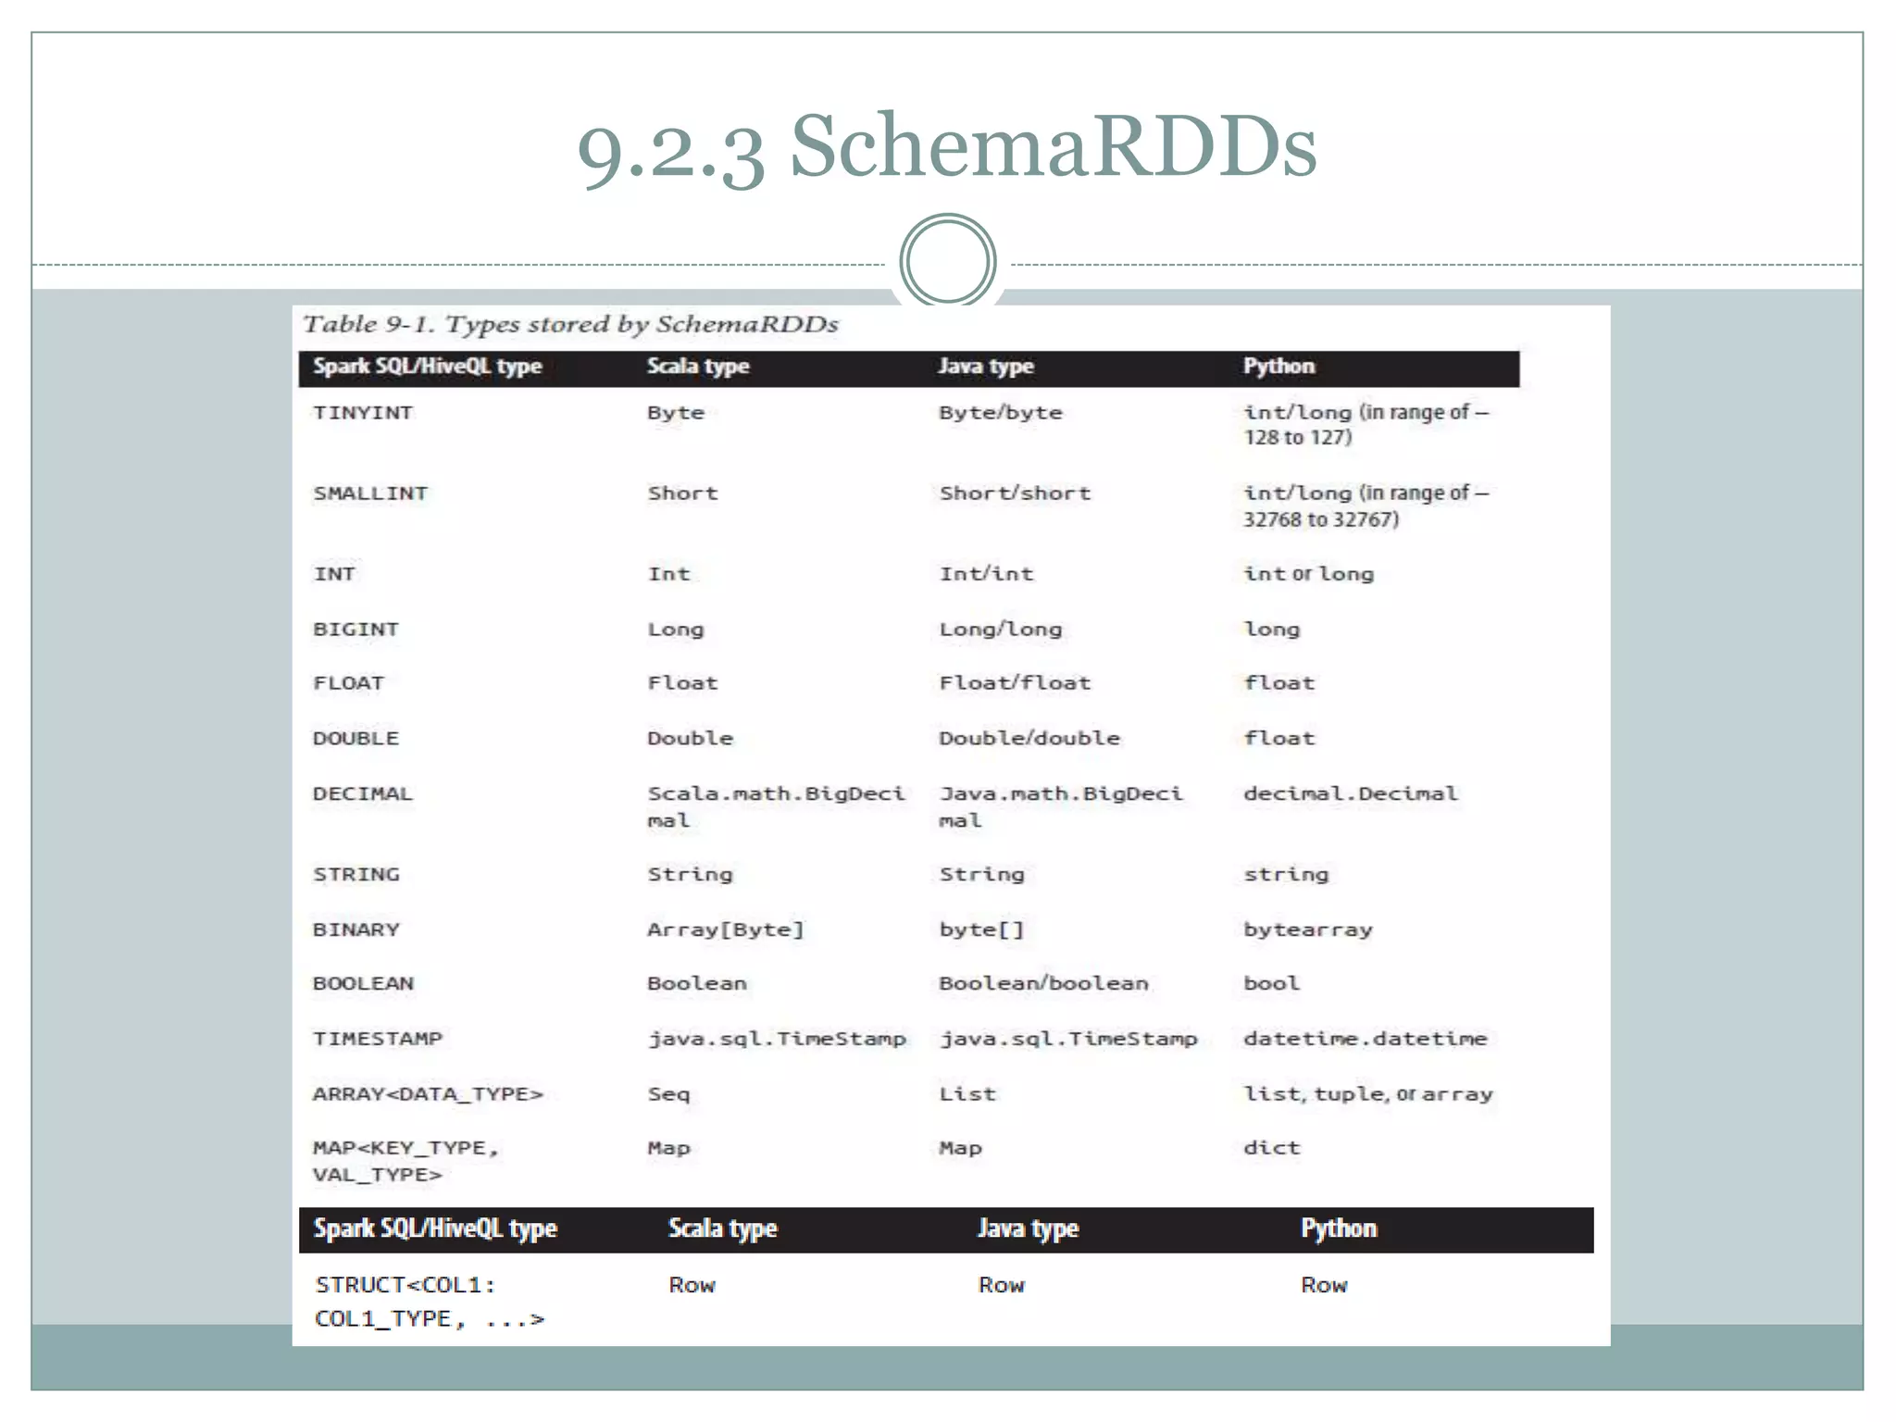Click 'Java.math.BigDecimal' in Java column
The image size is (1896, 1422).
[x=1061, y=806]
